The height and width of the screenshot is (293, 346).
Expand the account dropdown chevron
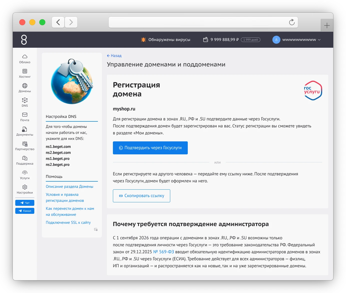(319, 40)
